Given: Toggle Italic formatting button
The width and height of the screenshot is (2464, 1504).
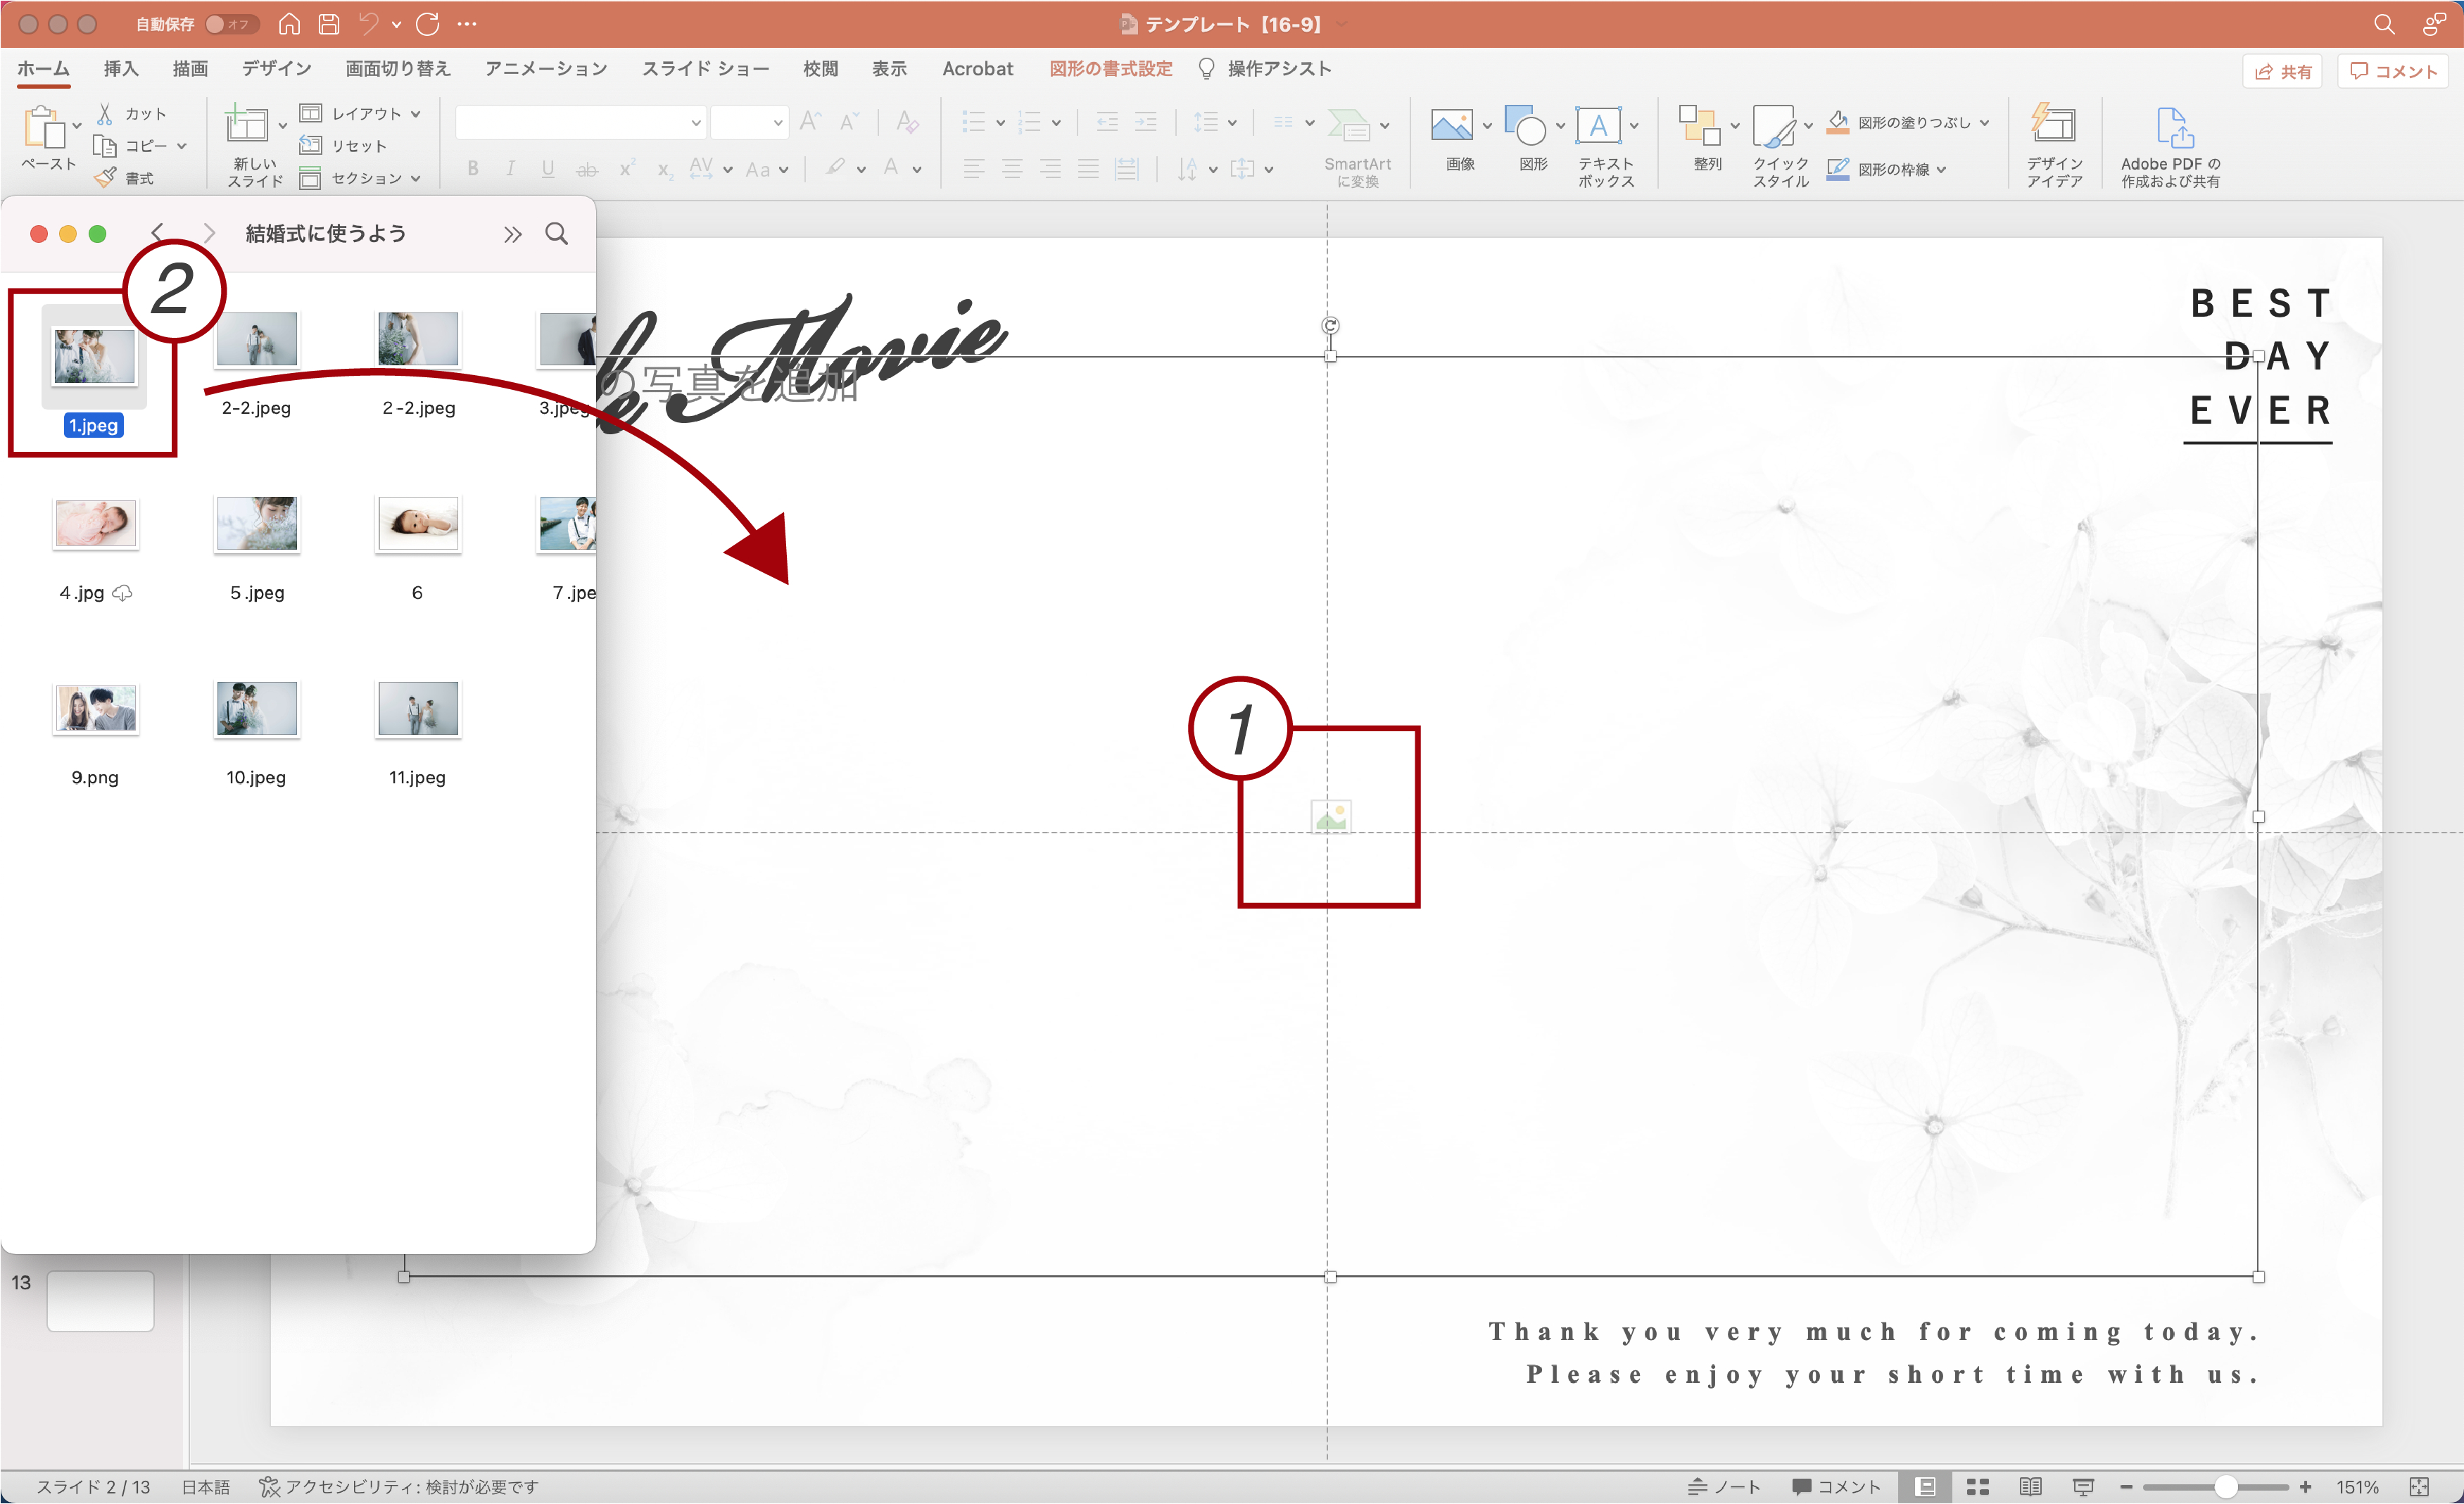Looking at the screenshot, I should click(510, 169).
